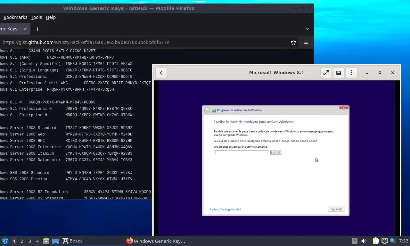Click the Server 2008 Standard key TM24T-X9RMF
Viewport: 410px width, 246px height.
[99, 128]
